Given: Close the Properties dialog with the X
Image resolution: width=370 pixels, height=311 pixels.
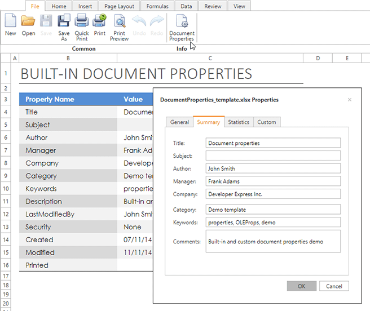Looking at the screenshot, I should 350,100.
